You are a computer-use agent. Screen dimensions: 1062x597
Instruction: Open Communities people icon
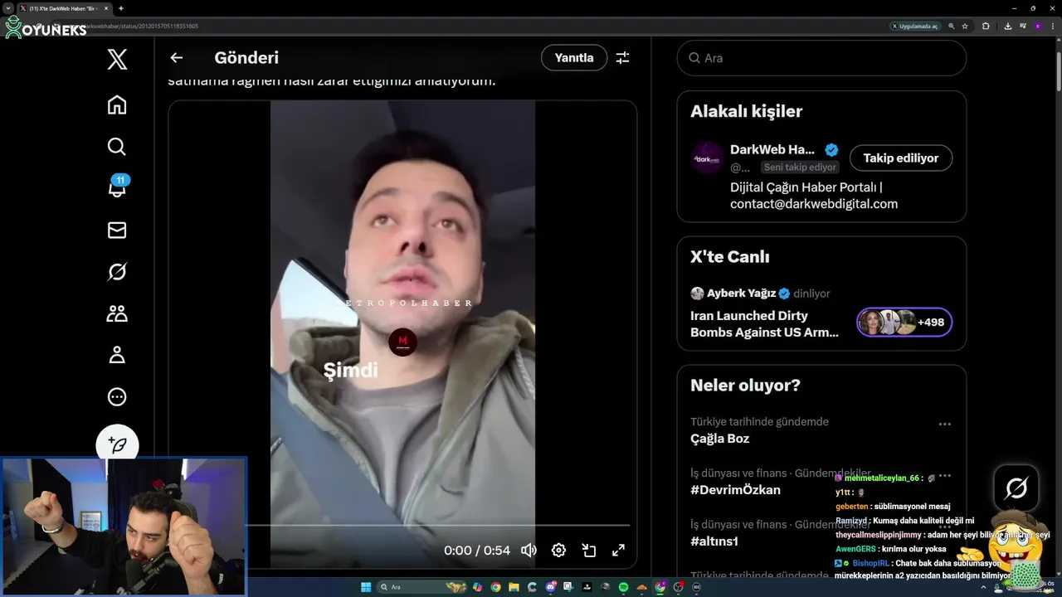117,313
